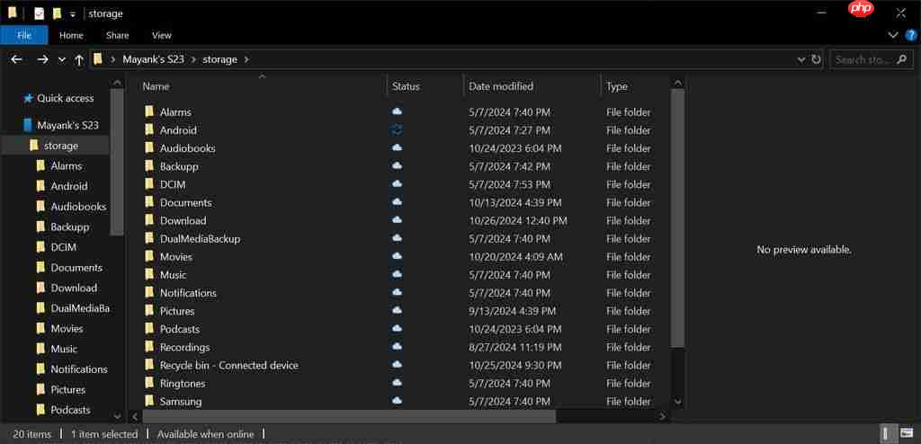The height and width of the screenshot is (444, 921).
Task: Open Help via the blue question mark
Action: (910, 35)
